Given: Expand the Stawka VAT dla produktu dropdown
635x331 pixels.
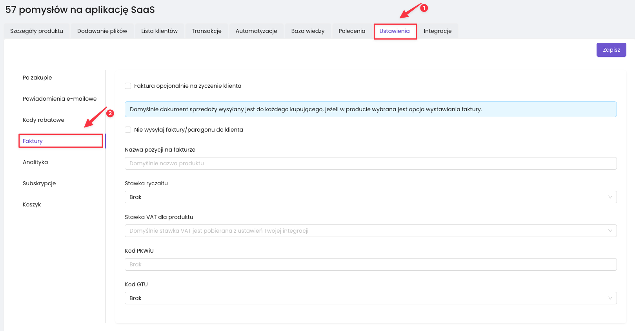Looking at the screenshot, I should [370, 231].
